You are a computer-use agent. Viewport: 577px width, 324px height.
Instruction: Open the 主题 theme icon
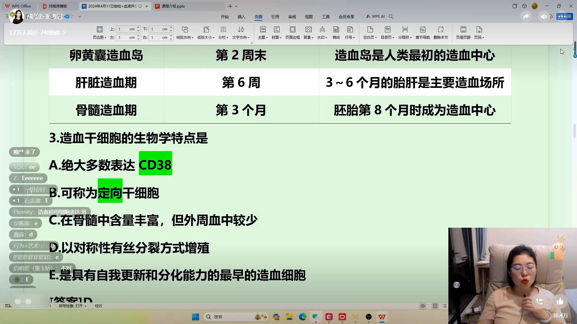[263, 29]
